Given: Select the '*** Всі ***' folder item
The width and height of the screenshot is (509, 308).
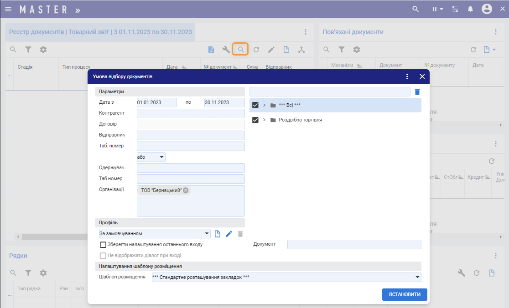Looking at the screenshot, I should (x=290, y=105).
